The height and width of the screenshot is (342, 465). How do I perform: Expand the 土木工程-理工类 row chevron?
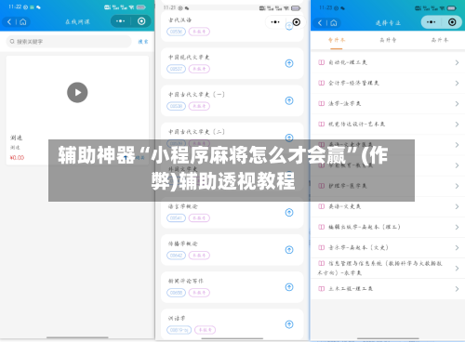point(457,289)
